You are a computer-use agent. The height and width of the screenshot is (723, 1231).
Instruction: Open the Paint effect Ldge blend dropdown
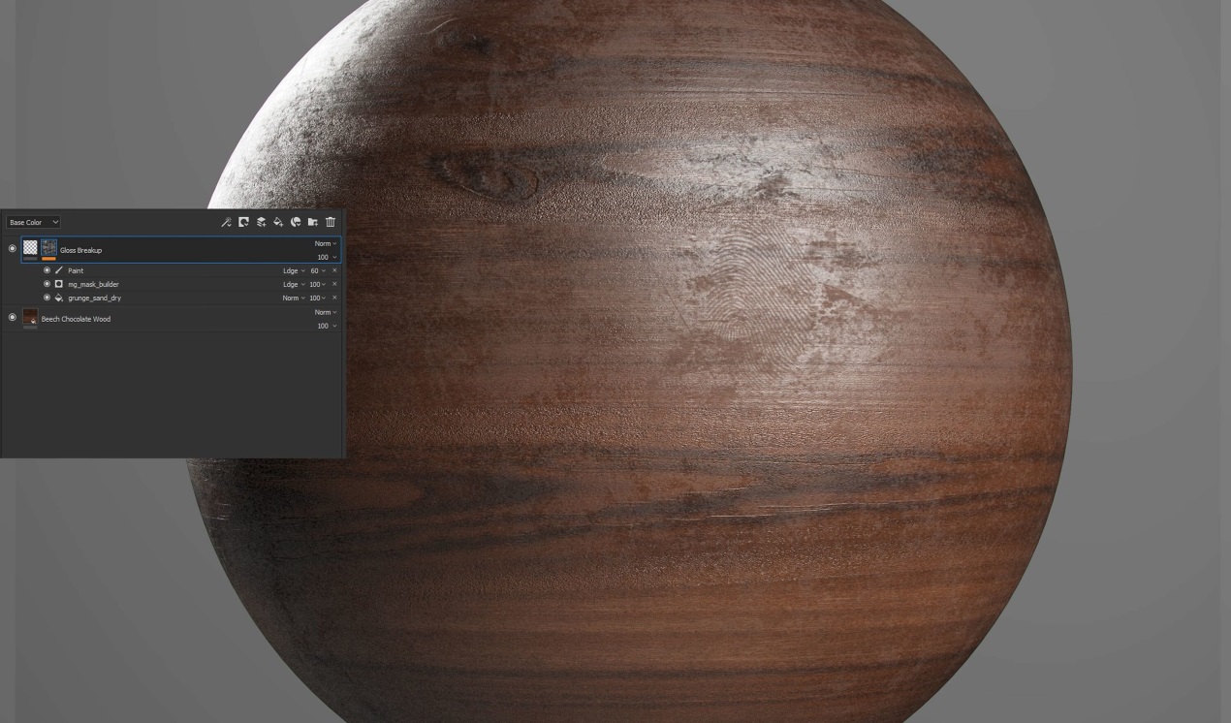[293, 271]
